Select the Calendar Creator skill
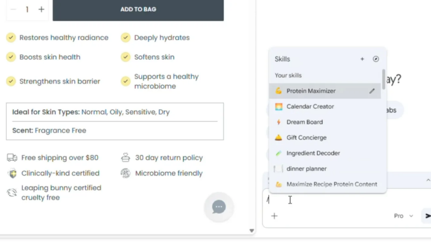The height and width of the screenshot is (243, 431). [324, 107]
